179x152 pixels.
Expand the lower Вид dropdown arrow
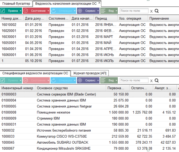pyautogui.click(x=116, y=80)
